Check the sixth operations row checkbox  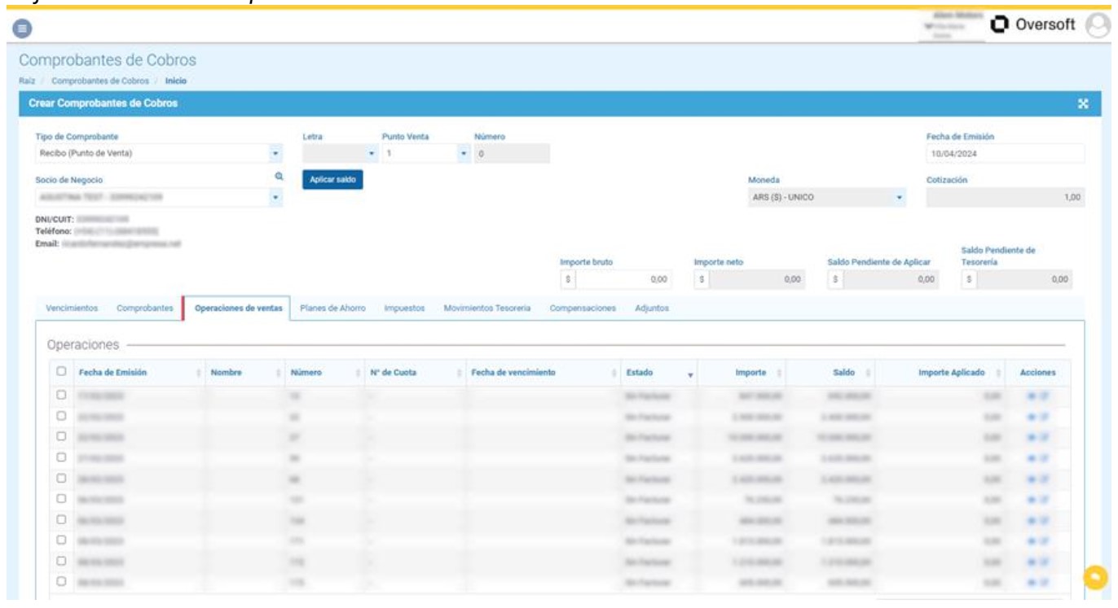[61, 499]
